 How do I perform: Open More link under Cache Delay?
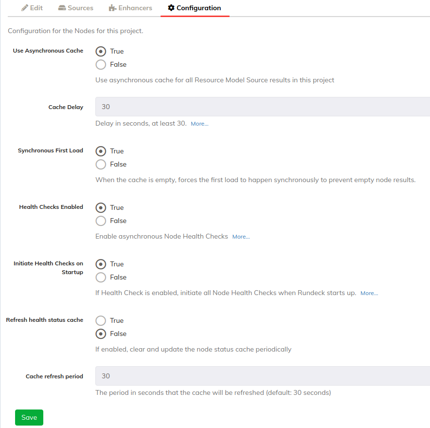199,124
